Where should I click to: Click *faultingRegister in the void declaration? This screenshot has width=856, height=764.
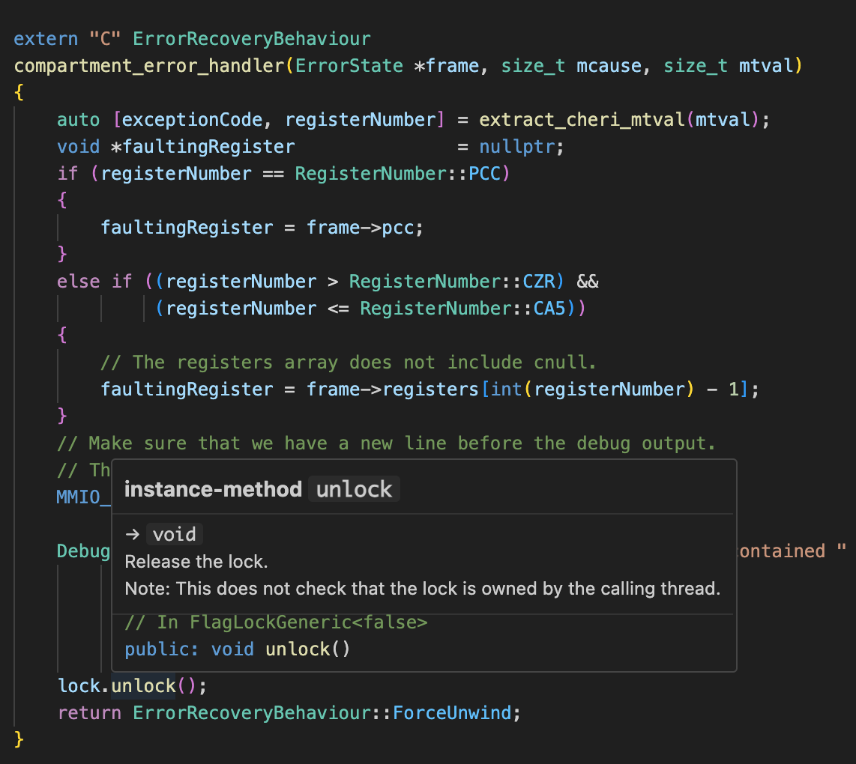pyautogui.click(x=203, y=147)
